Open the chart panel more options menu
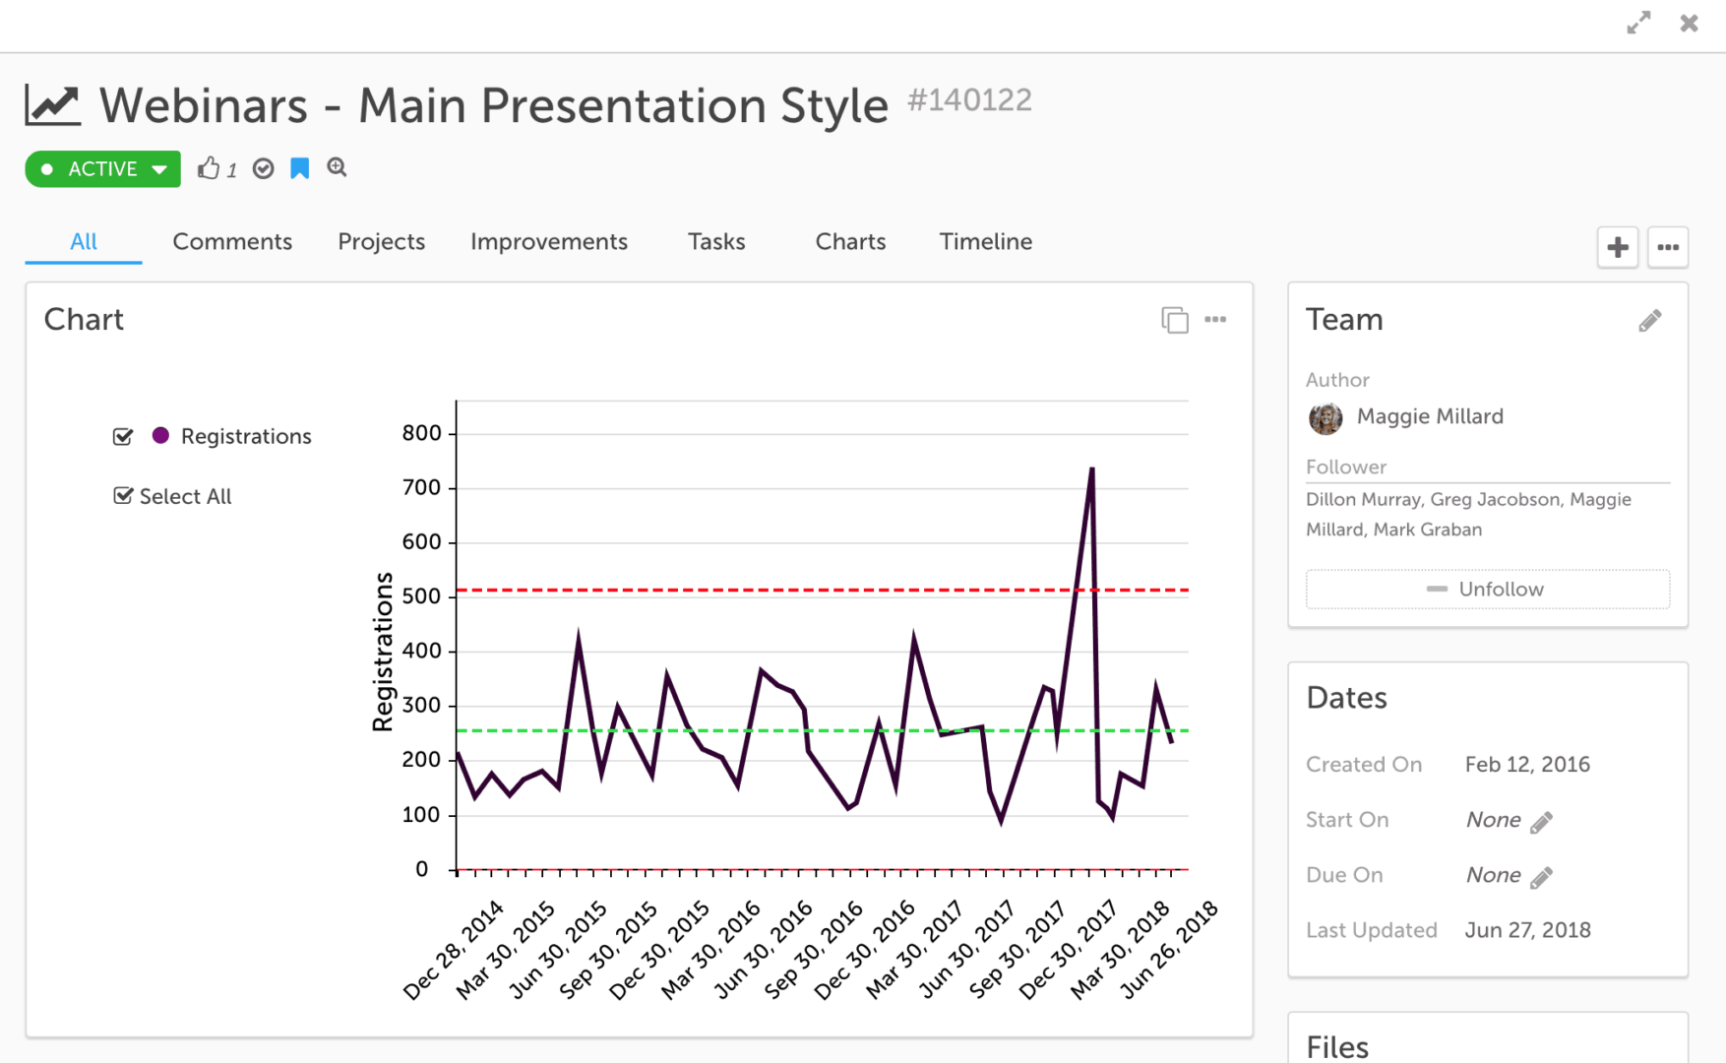 (x=1215, y=320)
